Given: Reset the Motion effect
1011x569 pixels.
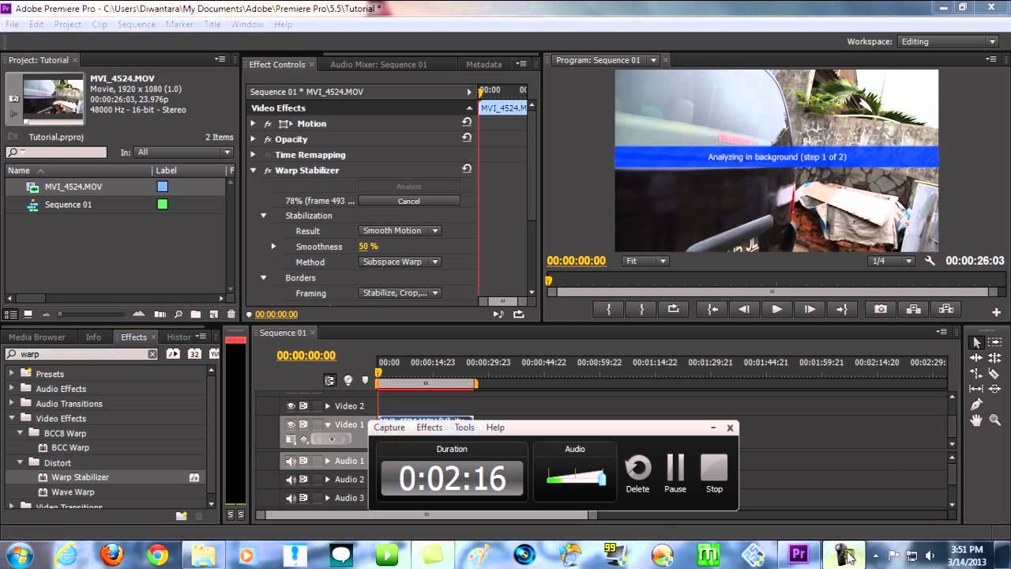Looking at the screenshot, I should pos(467,122).
